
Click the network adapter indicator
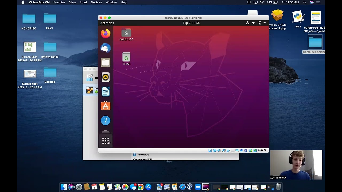pyautogui.click(x=224, y=150)
